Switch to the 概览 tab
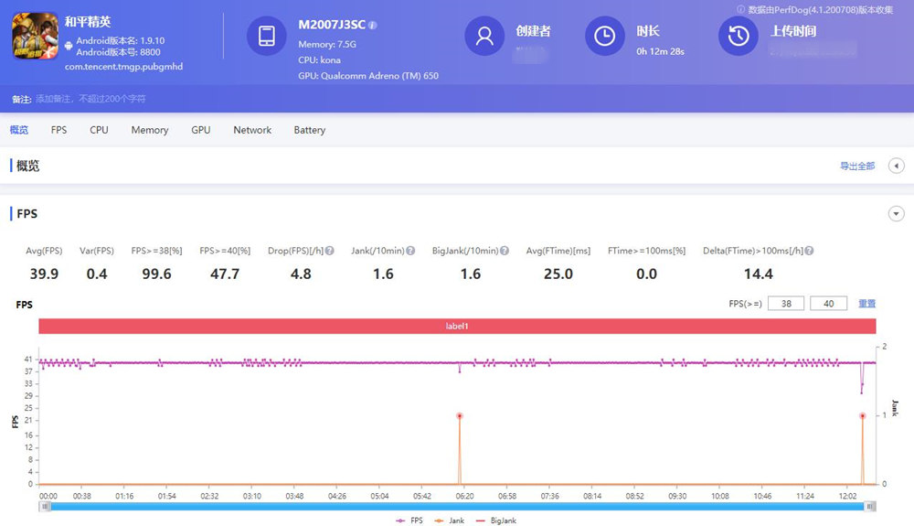This screenshot has height=526, width=914. pyautogui.click(x=18, y=130)
